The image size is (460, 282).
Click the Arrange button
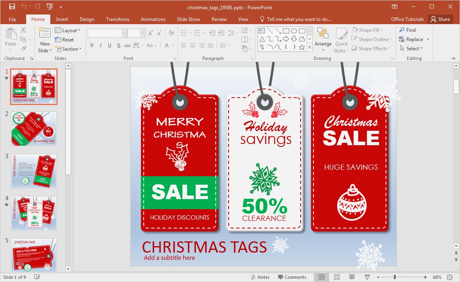click(323, 39)
